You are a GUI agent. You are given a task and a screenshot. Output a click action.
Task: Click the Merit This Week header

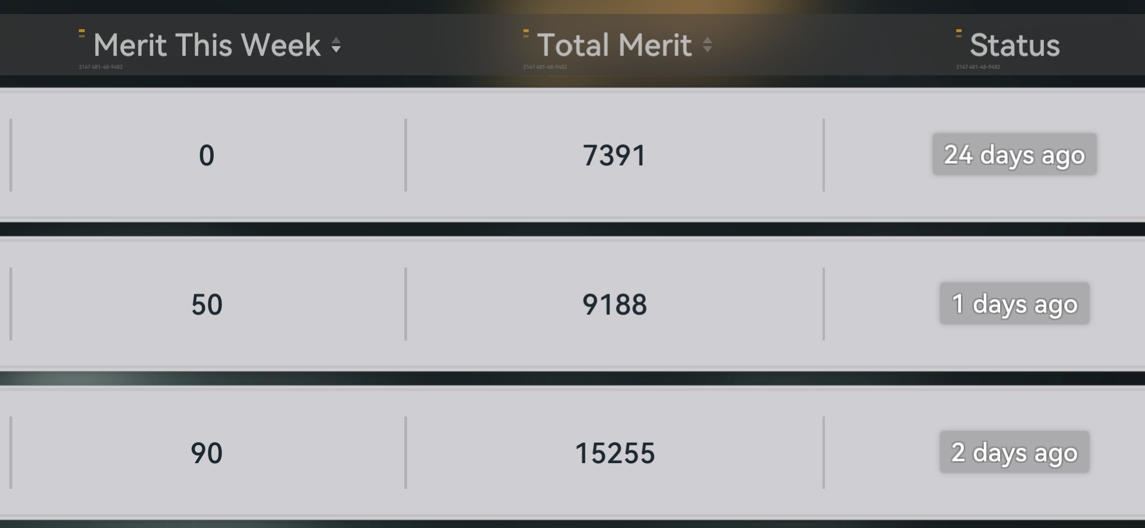pyautogui.click(x=207, y=45)
